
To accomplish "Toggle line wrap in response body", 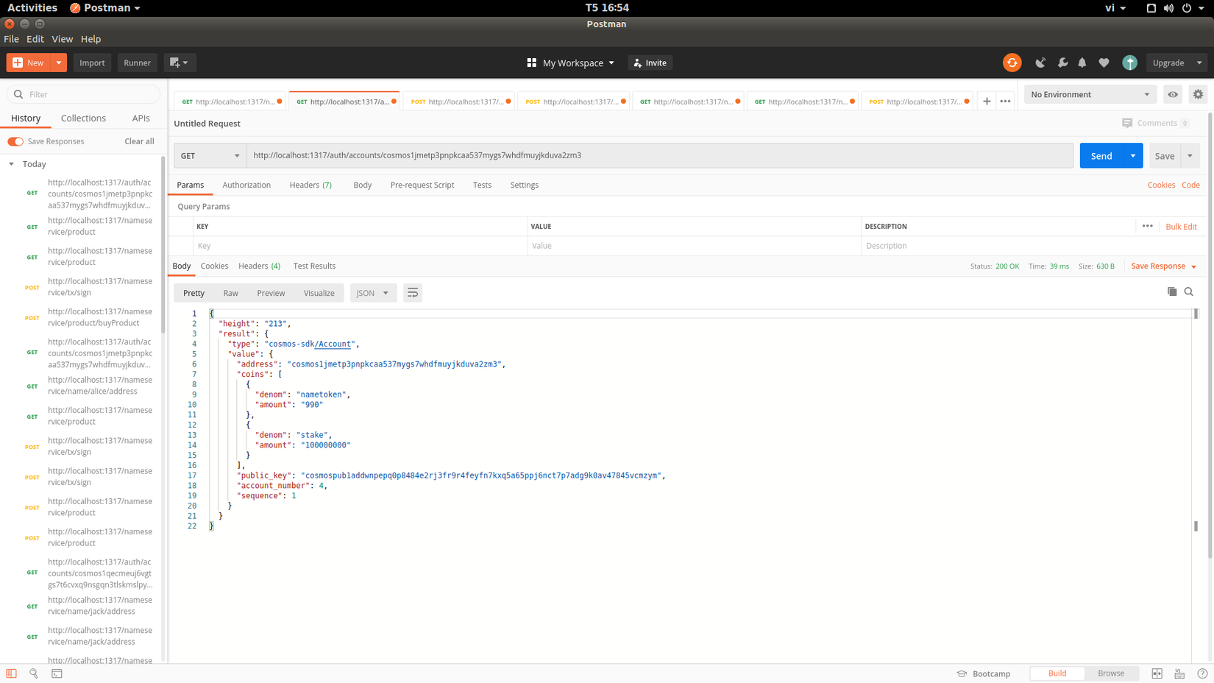I will click(413, 293).
